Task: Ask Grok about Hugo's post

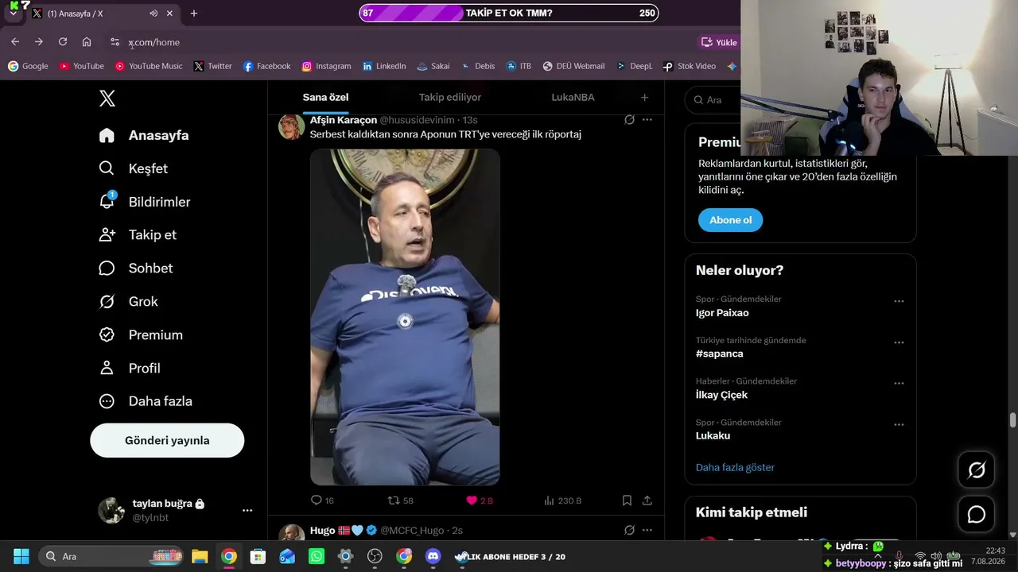Action: (x=629, y=530)
